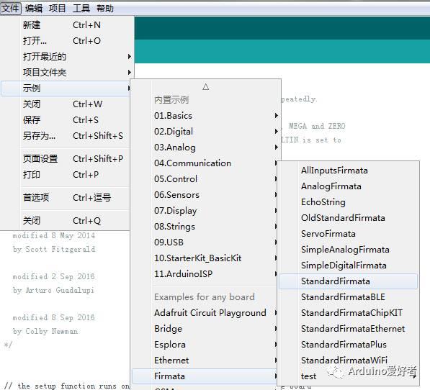Open ServoFirmata example
This screenshot has width=430, height=390.
pos(349,234)
